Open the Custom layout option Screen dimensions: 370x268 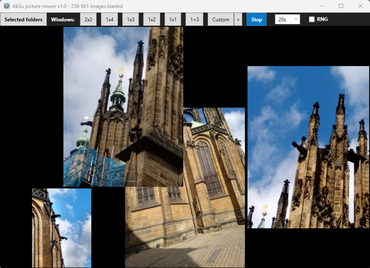click(x=221, y=20)
